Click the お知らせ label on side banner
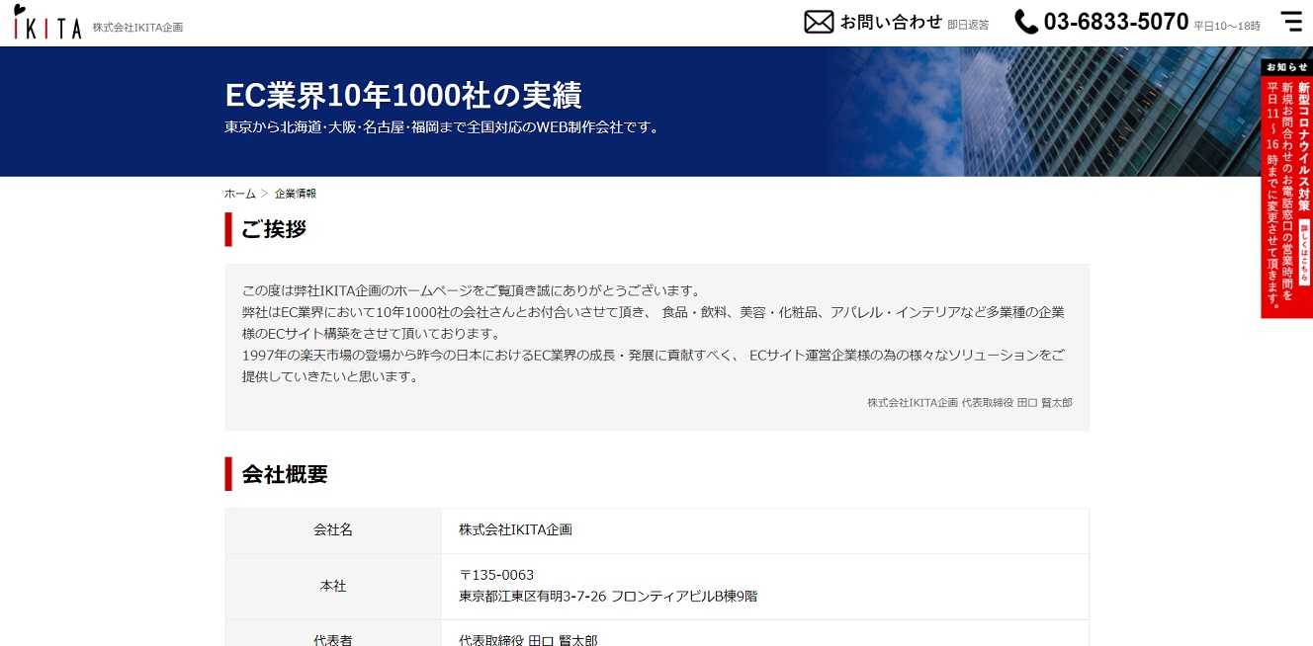Viewport: 1313px width, 646px height. (1286, 67)
